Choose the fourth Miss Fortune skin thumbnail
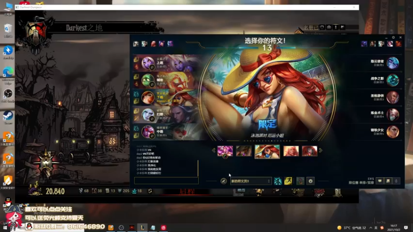This screenshot has width=413, height=232. (291, 151)
